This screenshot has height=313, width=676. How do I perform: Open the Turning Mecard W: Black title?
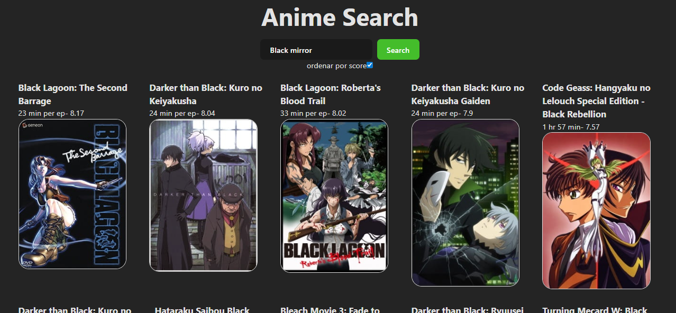tap(595, 309)
